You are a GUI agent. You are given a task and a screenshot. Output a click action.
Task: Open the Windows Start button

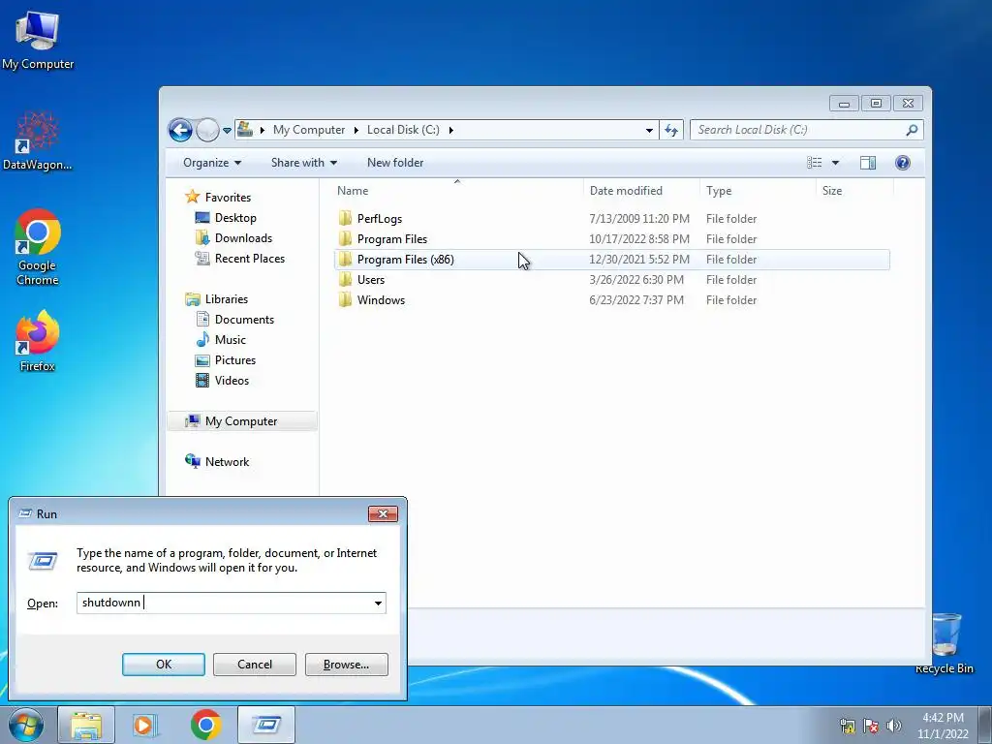click(x=26, y=725)
